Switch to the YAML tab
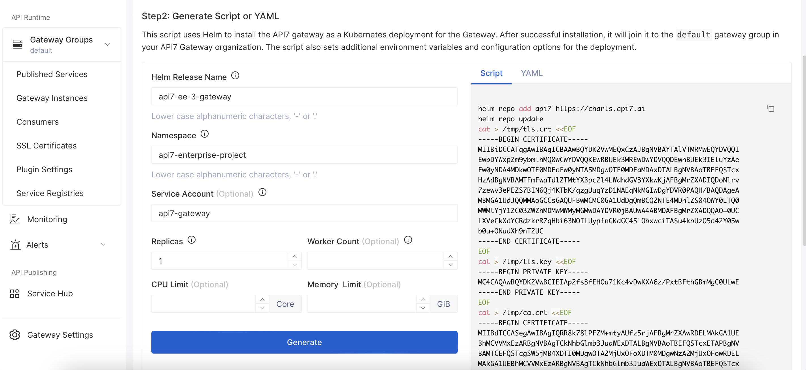This screenshot has width=806, height=370. (x=532, y=73)
